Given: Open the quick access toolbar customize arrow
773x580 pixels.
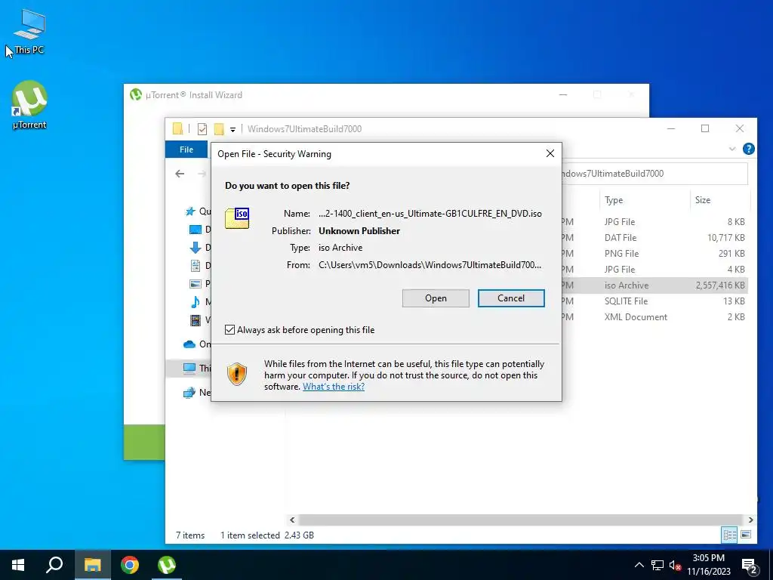Looking at the screenshot, I should pos(233,130).
